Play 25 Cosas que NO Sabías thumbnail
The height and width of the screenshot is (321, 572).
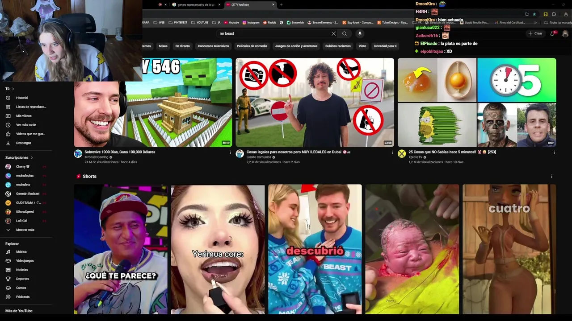(477, 102)
